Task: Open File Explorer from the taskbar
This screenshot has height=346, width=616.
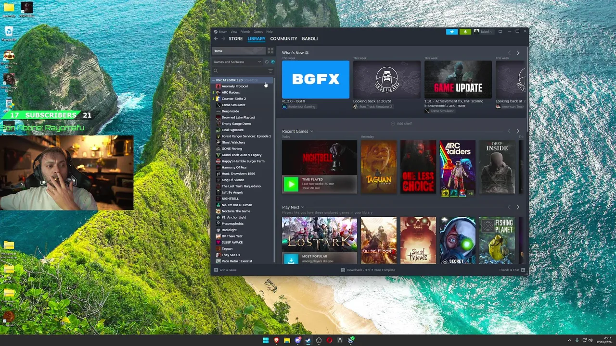Action: click(x=287, y=340)
